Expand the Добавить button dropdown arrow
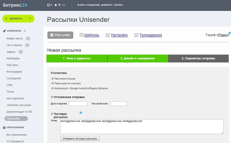 (30, 18)
